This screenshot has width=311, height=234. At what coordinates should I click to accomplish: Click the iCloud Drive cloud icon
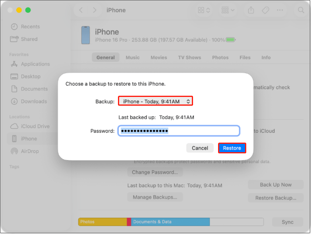click(x=14, y=126)
